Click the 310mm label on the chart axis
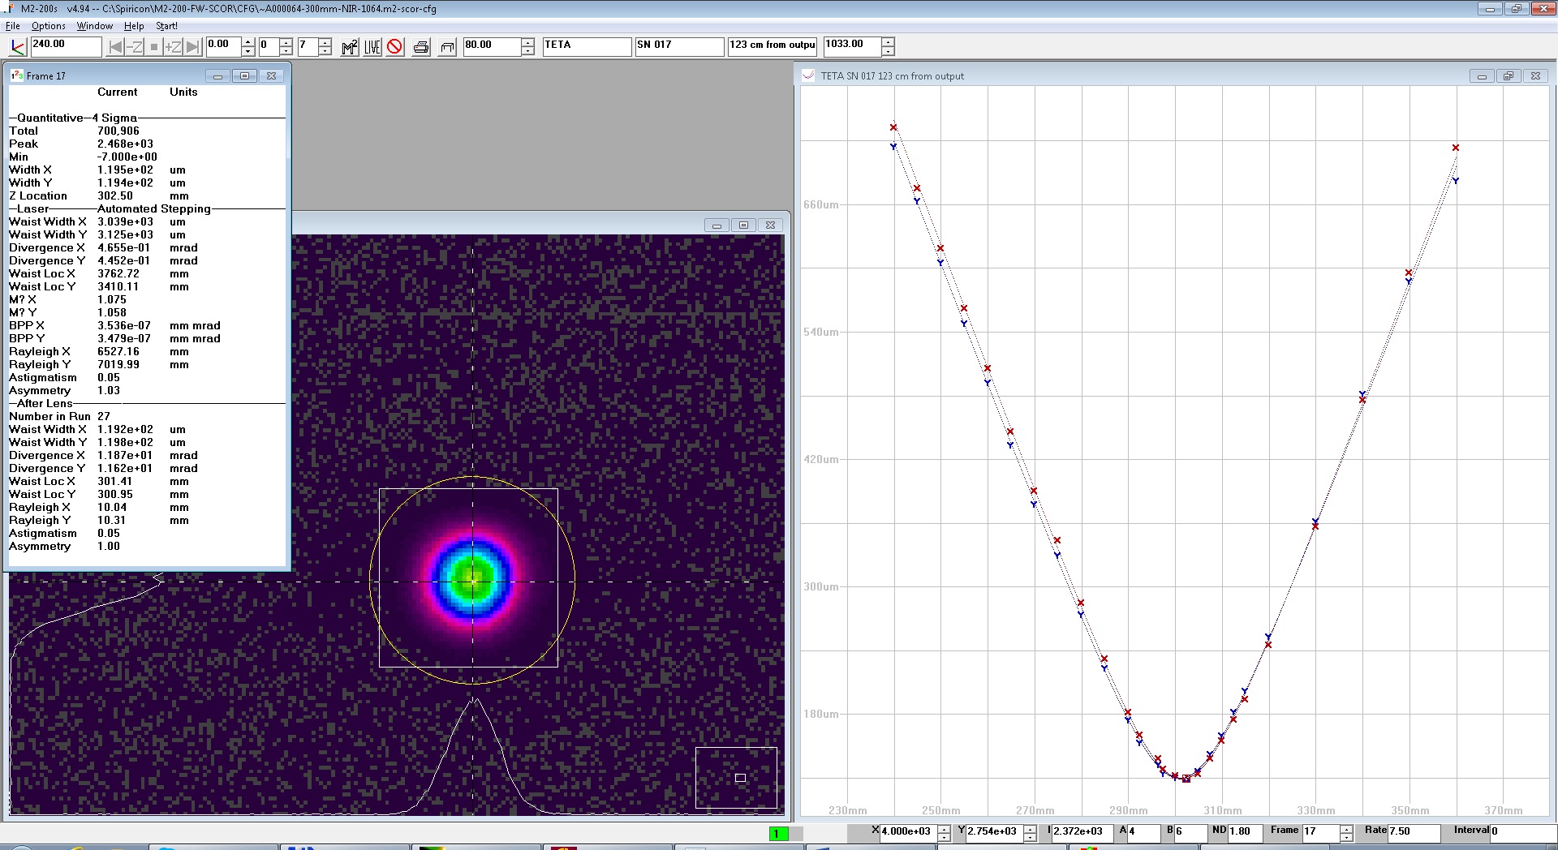The height and width of the screenshot is (850, 1558). (1222, 810)
